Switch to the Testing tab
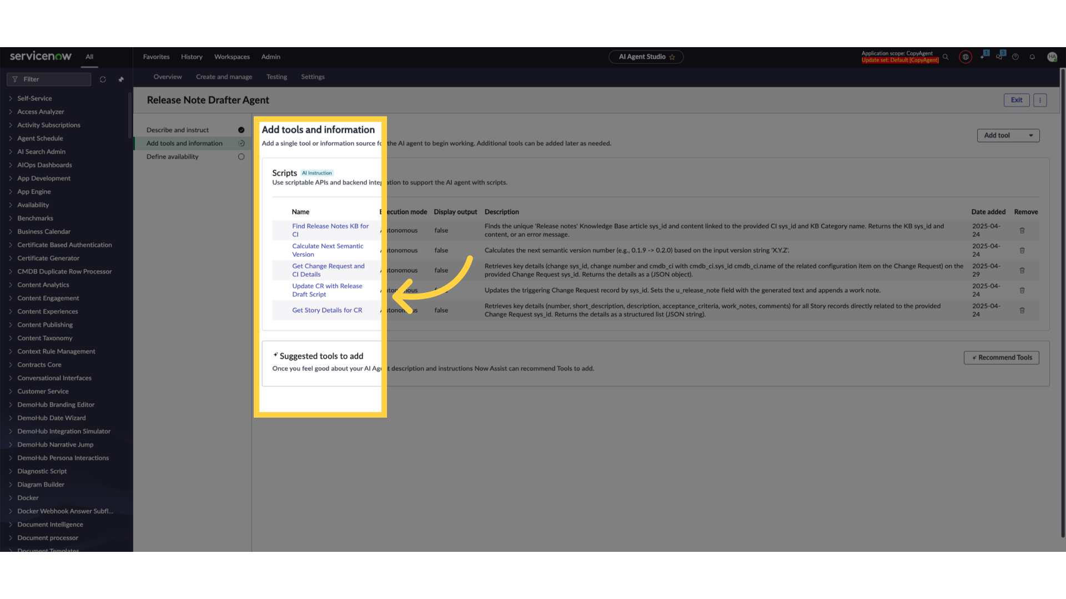 coord(276,77)
